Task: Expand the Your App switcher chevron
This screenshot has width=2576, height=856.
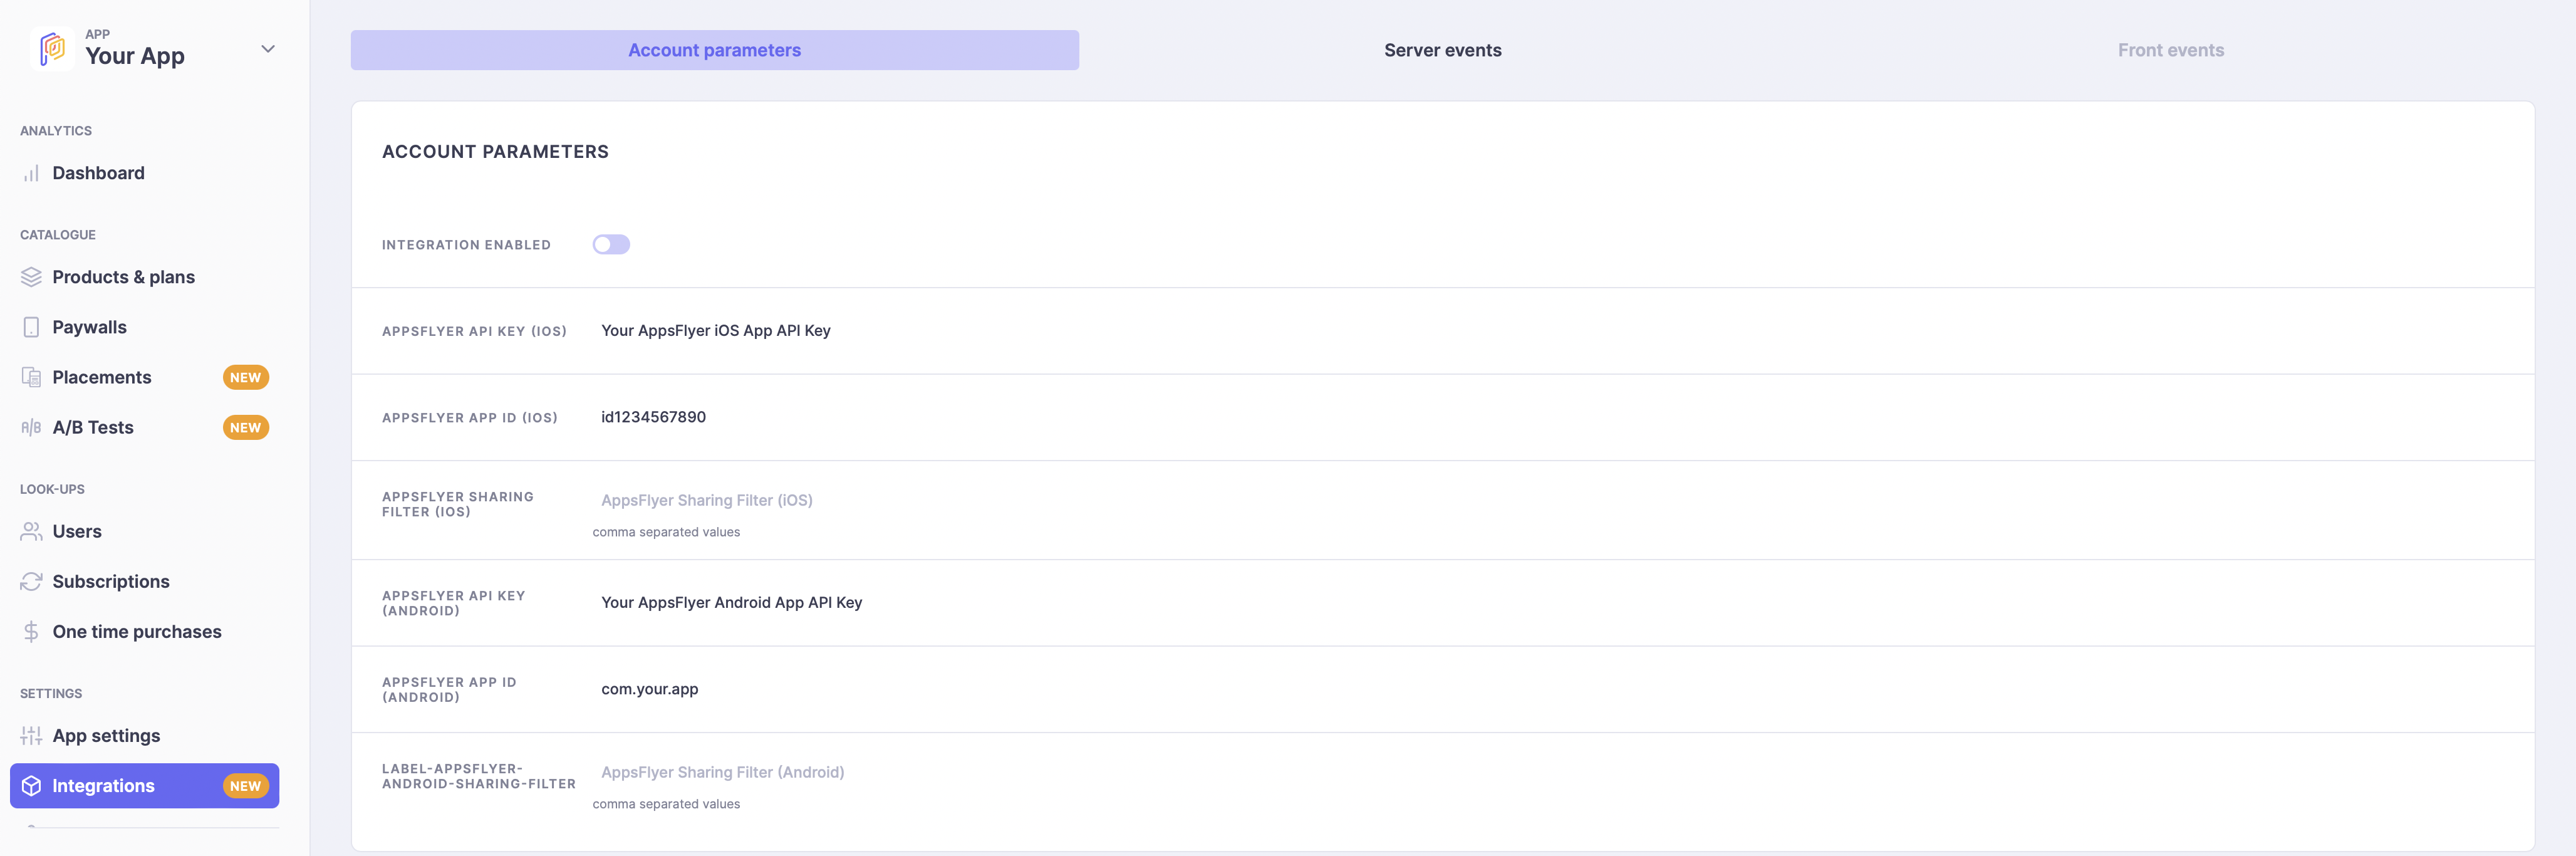Action: click(268, 48)
